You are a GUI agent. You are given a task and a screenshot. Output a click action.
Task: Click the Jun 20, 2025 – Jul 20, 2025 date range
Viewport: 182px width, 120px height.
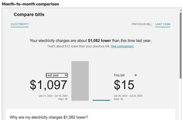coord(128,96)
